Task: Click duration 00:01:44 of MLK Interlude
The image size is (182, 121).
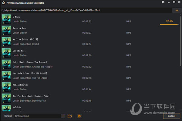Action: (87, 90)
